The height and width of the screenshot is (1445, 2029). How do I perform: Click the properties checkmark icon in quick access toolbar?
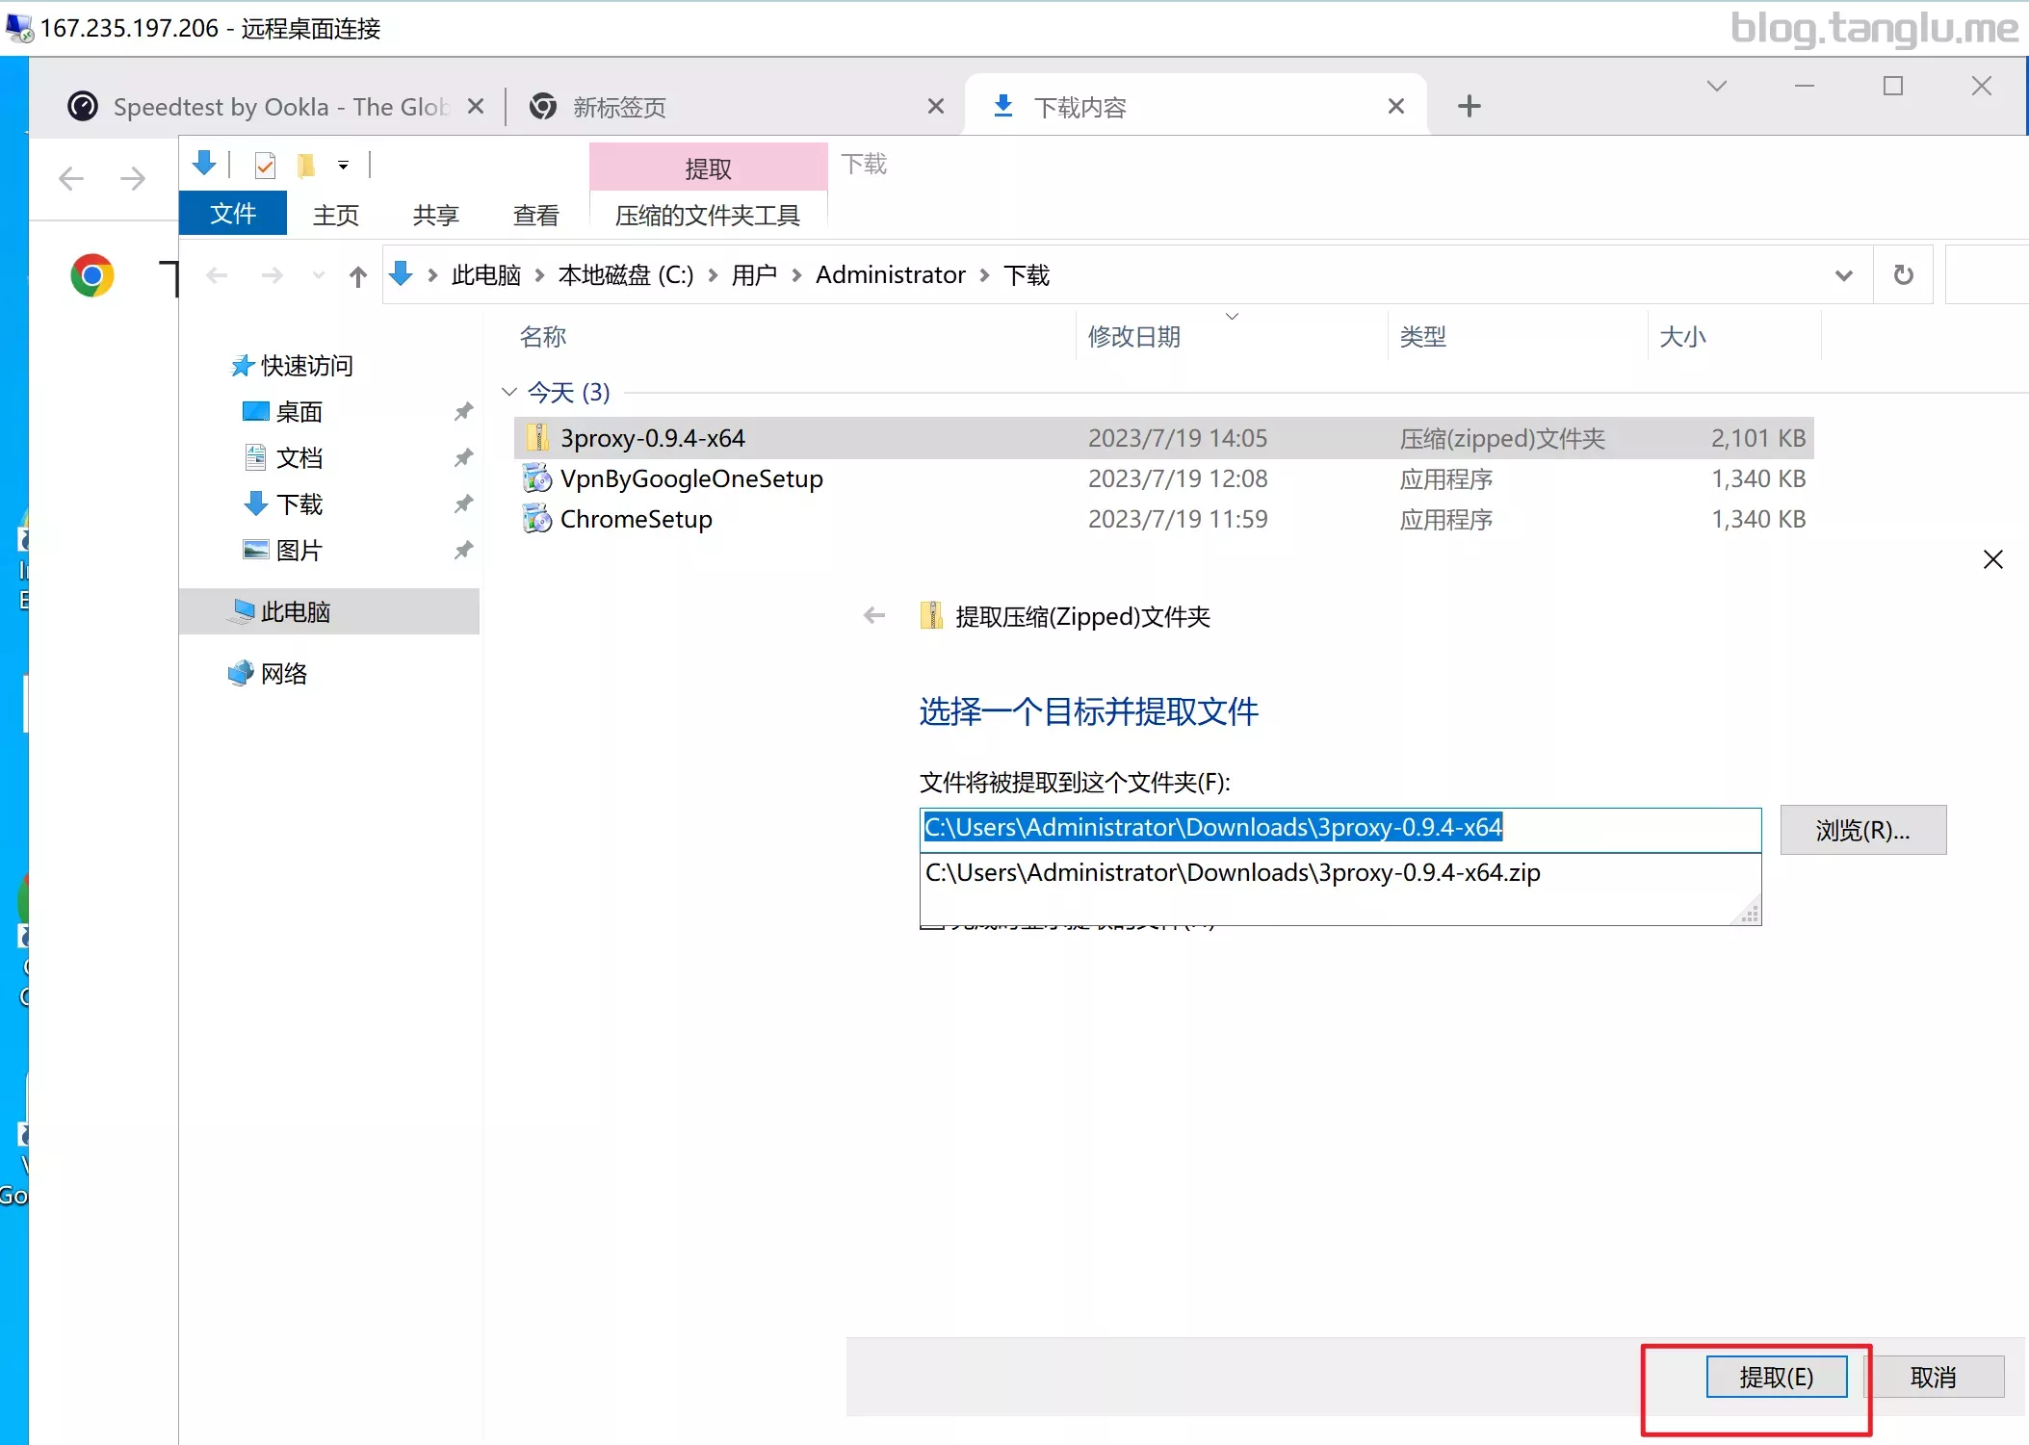[265, 166]
